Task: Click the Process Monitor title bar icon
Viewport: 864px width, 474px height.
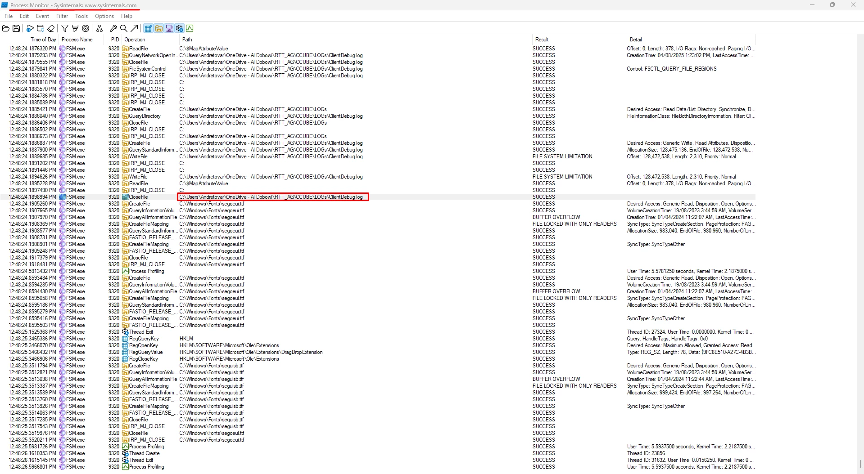Action: click(x=5, y=5)
